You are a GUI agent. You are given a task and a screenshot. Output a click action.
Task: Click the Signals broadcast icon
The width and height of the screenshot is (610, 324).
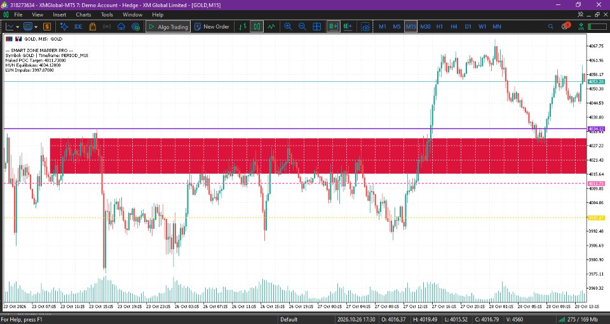click(107, 27)
